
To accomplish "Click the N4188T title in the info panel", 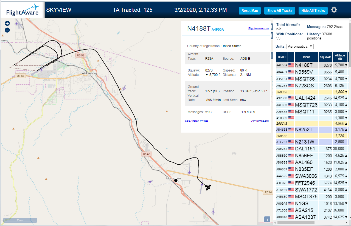I will (199, 28).
